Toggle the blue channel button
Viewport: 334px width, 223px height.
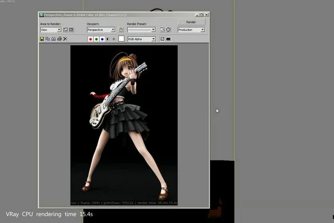(x=102, y=39)
